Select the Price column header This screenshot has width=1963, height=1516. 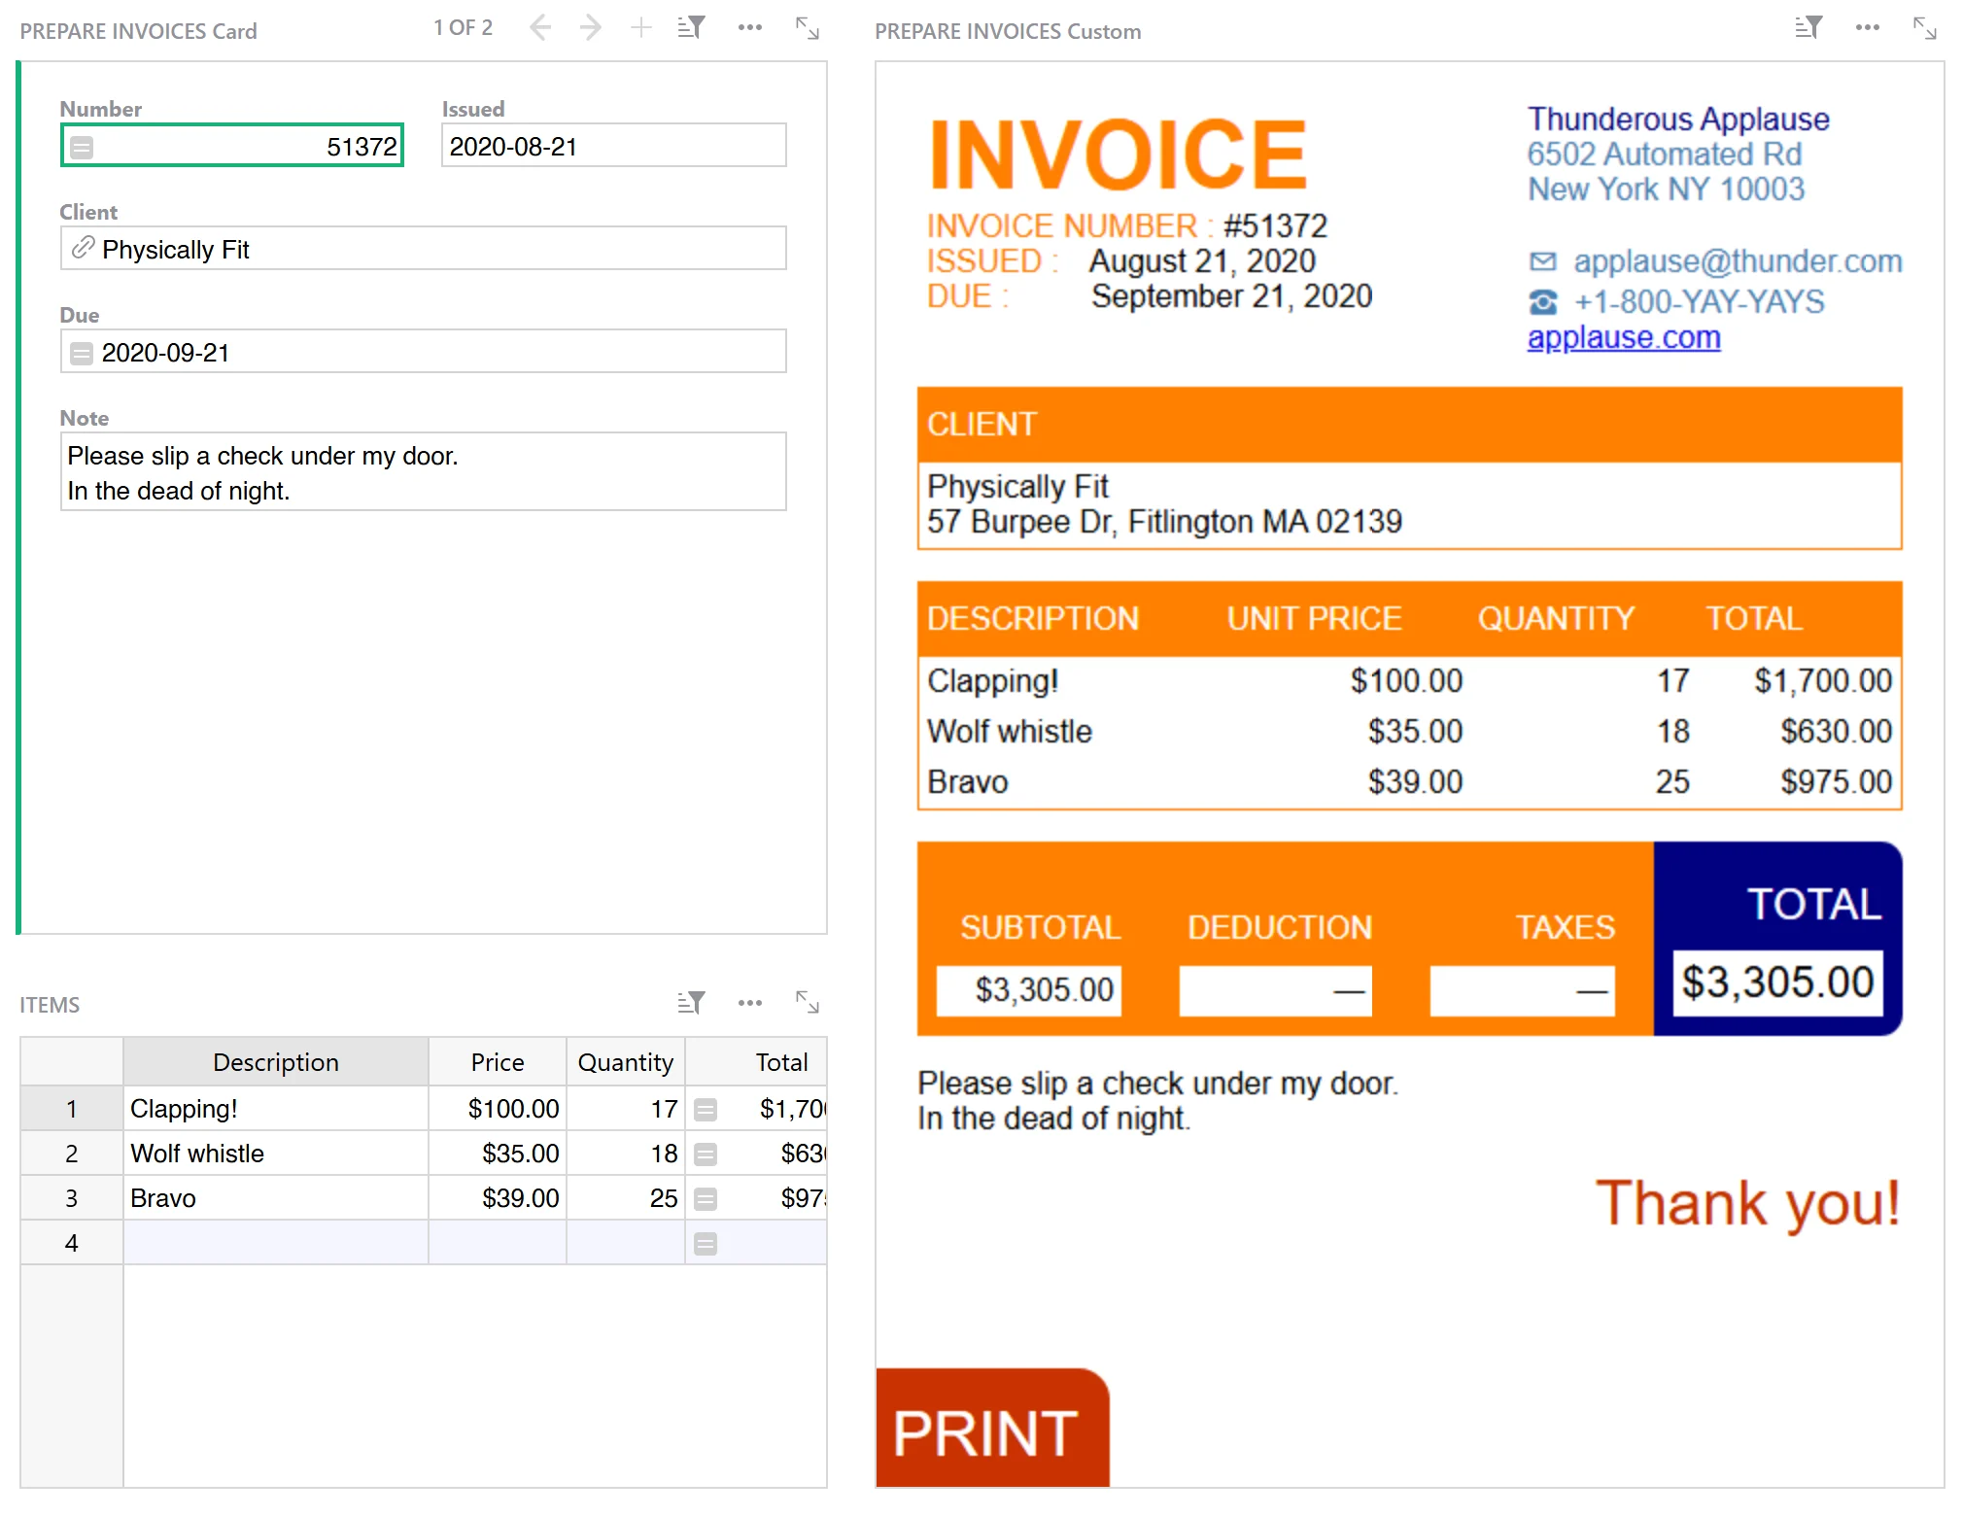click(498, 1062)
